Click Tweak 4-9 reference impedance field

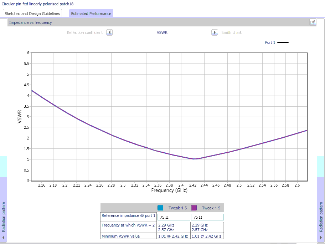(x=207, y=217)
